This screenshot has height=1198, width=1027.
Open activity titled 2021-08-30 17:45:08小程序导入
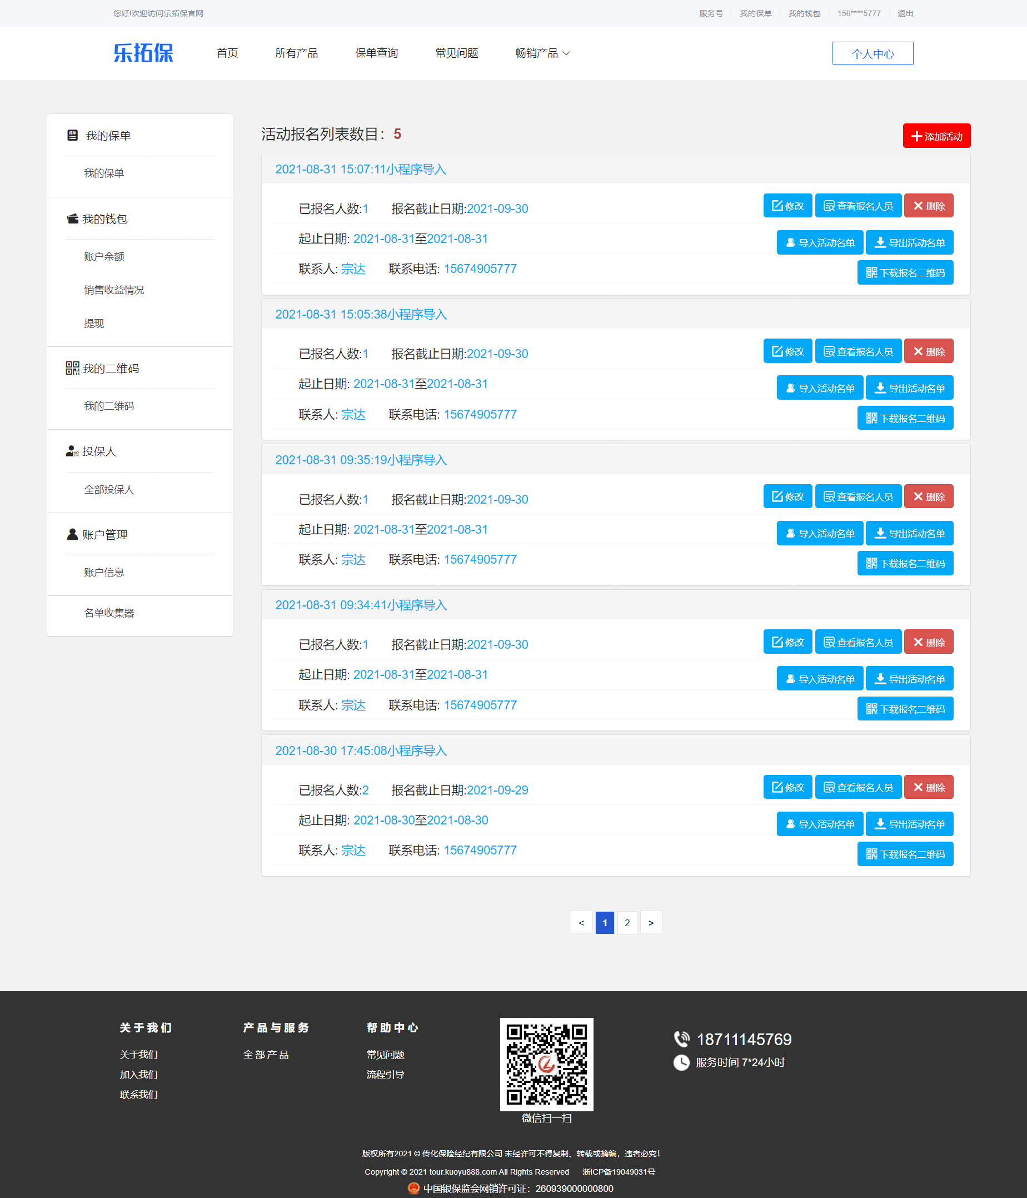pos(361,750)
